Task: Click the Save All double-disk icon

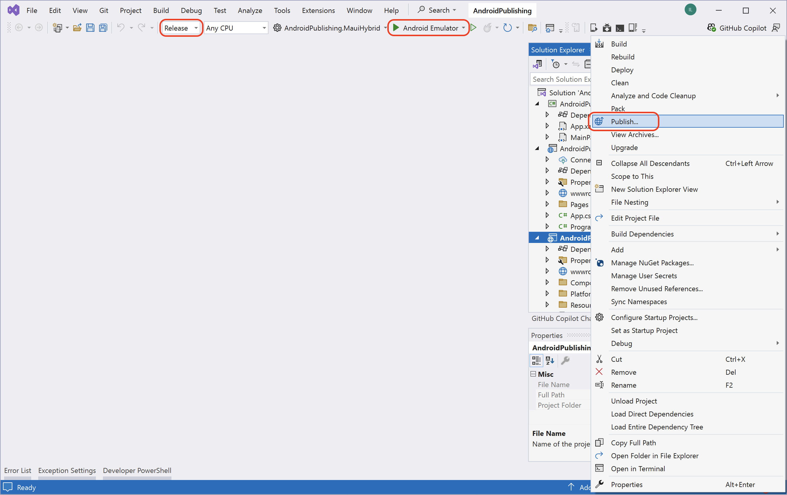Action: (103, 28)
